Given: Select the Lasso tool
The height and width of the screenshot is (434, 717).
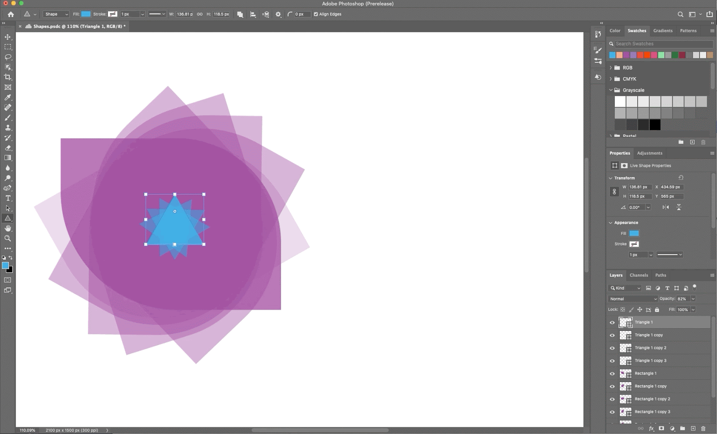Looking at the screenshot, I should (8, 57).
